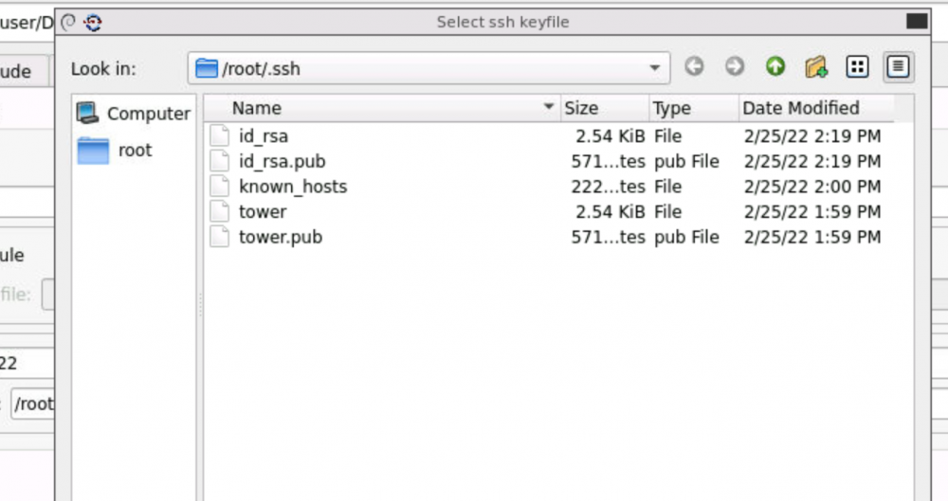Click the dialog's application icon in title bar
The image size is (948, 501).
93,23
